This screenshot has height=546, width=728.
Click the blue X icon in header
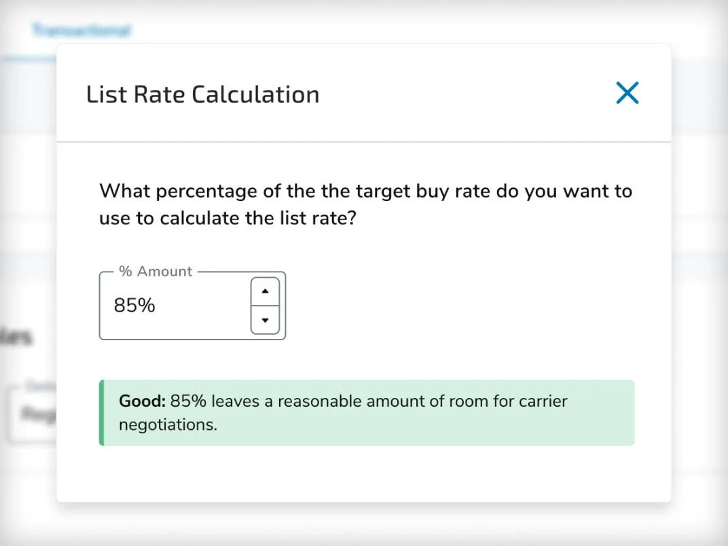pyautogui.click(x=627, y=93)
